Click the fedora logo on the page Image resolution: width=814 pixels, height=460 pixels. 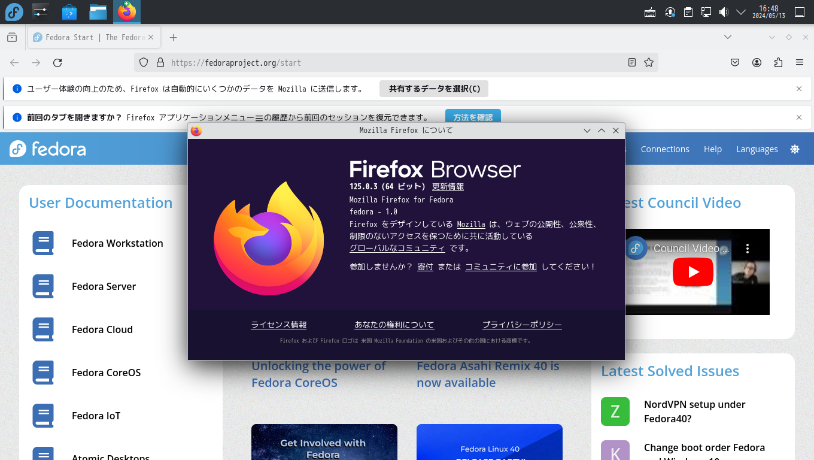pyautogui.click(x=48, y=149)
